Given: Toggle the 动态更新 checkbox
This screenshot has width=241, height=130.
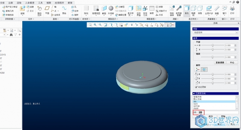Looking at the screenshot, I should tap(196, 87).
